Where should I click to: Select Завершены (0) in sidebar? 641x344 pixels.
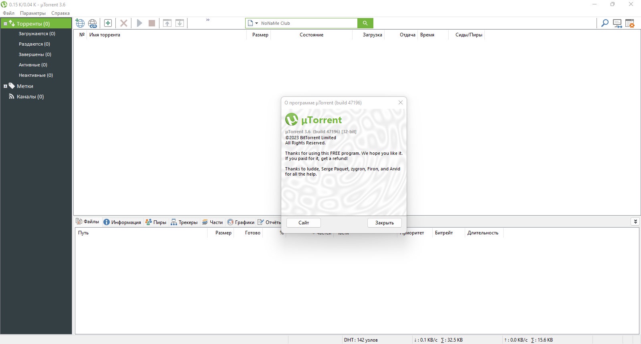(35, 54)
